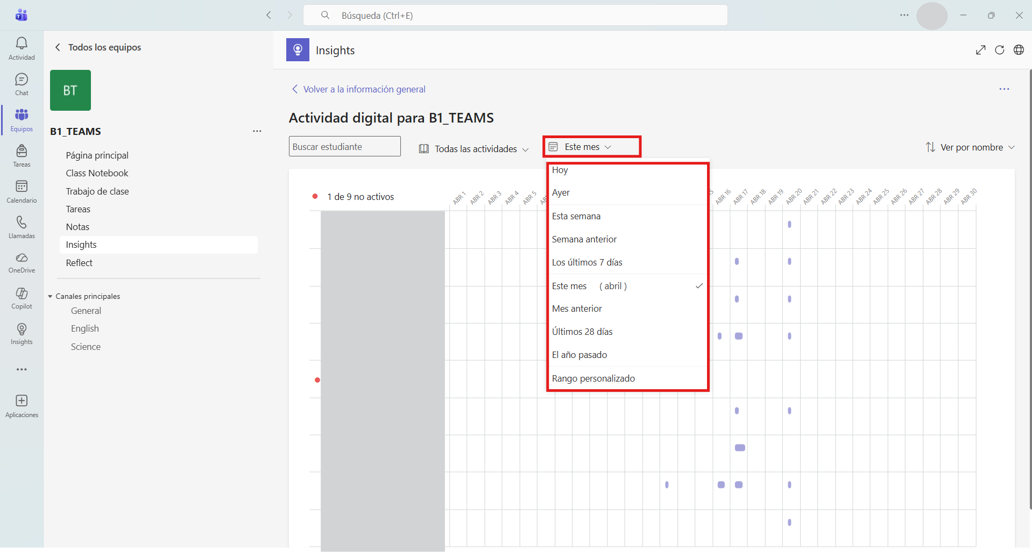Select Insights in the team menu

point(159,245)
